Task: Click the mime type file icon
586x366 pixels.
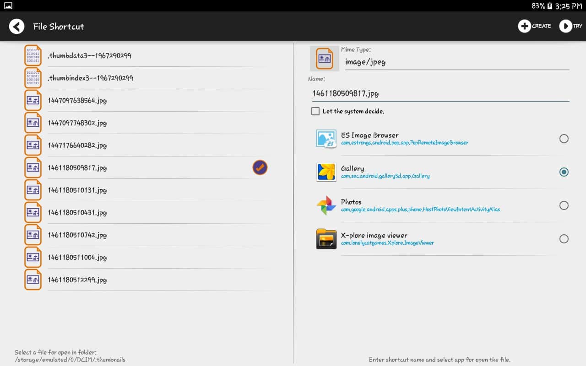Action: pos(324,59)
